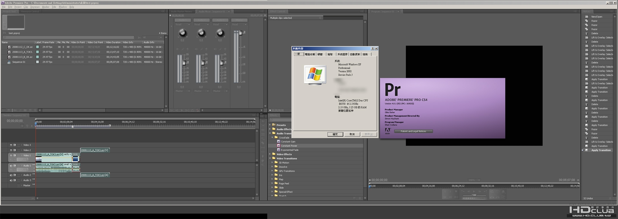
Task: Click the Iris folder icon in Effects
Action: 276,175
